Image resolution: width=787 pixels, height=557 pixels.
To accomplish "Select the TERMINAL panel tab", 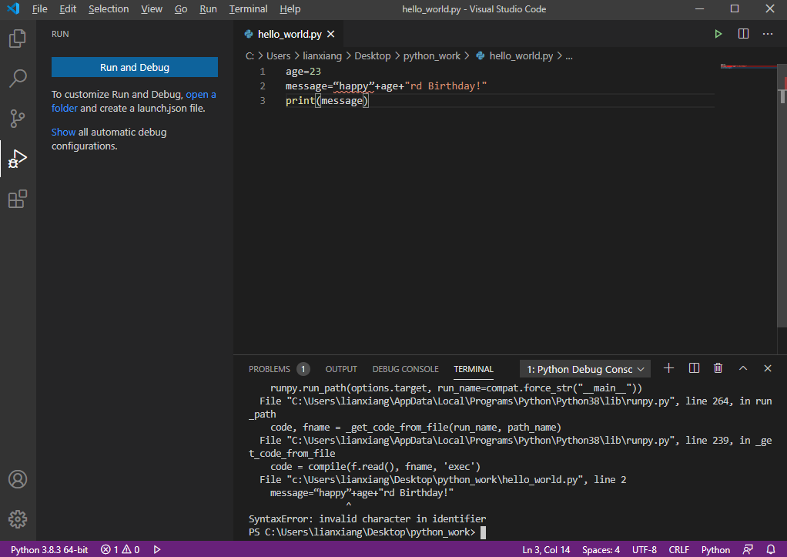I will 474,369.
